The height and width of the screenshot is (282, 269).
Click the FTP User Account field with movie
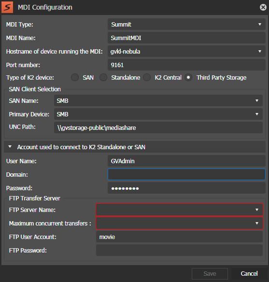[x=179, y=237]
